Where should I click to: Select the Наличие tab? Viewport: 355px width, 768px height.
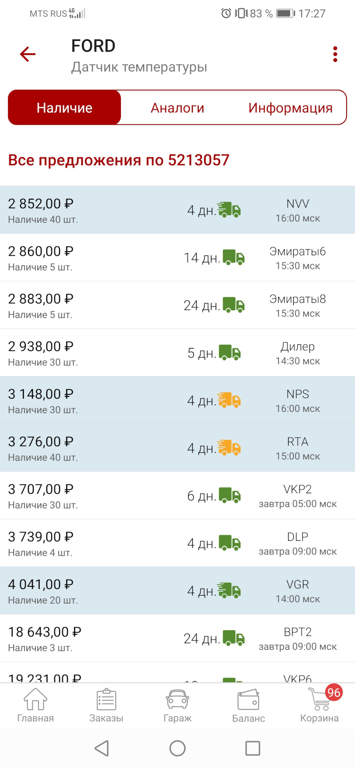[64, 108]
